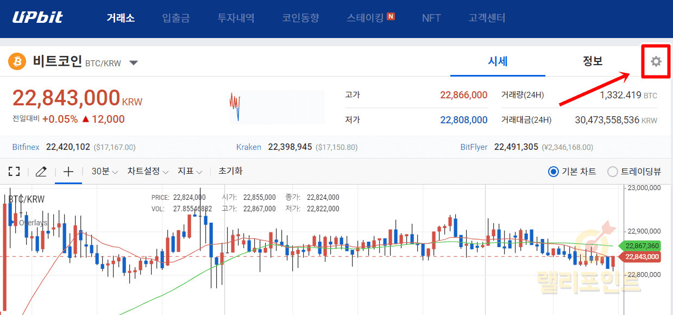This screenshot has height=315, width=673.
Task: Select the 기본 차트 radio button
Action: (554, 172)
